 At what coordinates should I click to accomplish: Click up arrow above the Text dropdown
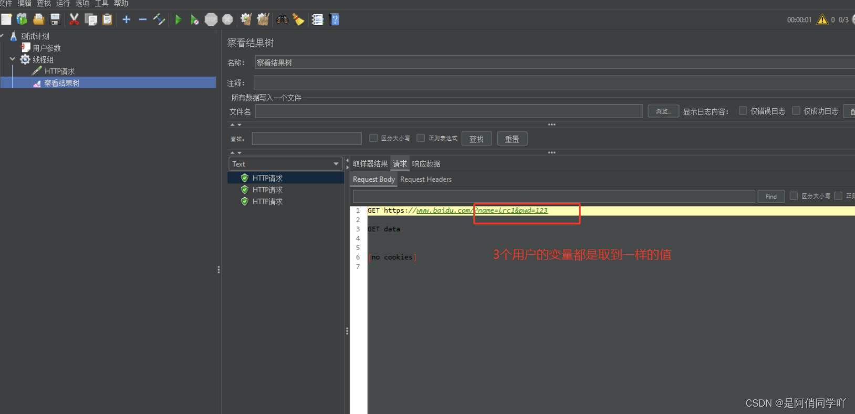click(232, 152)
